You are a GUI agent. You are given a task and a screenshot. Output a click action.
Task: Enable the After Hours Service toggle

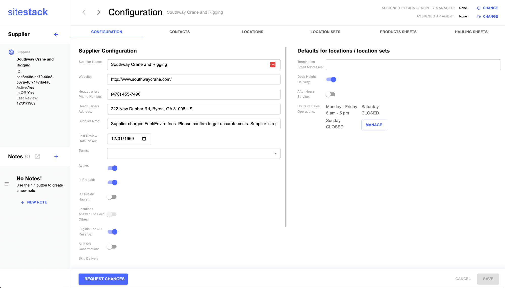coord(331,94)
